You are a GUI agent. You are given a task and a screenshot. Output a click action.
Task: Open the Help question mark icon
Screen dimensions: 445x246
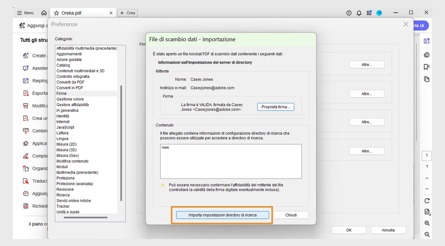[x=349, y=13]
